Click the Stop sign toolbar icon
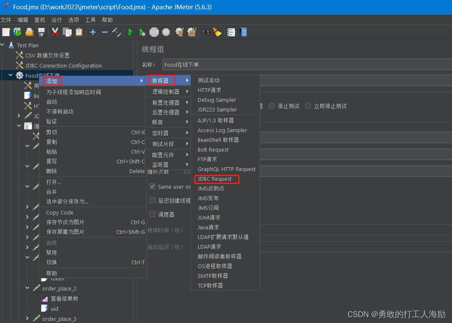Image resolution: width=452 pixels, height=323 pixels. 154,32
